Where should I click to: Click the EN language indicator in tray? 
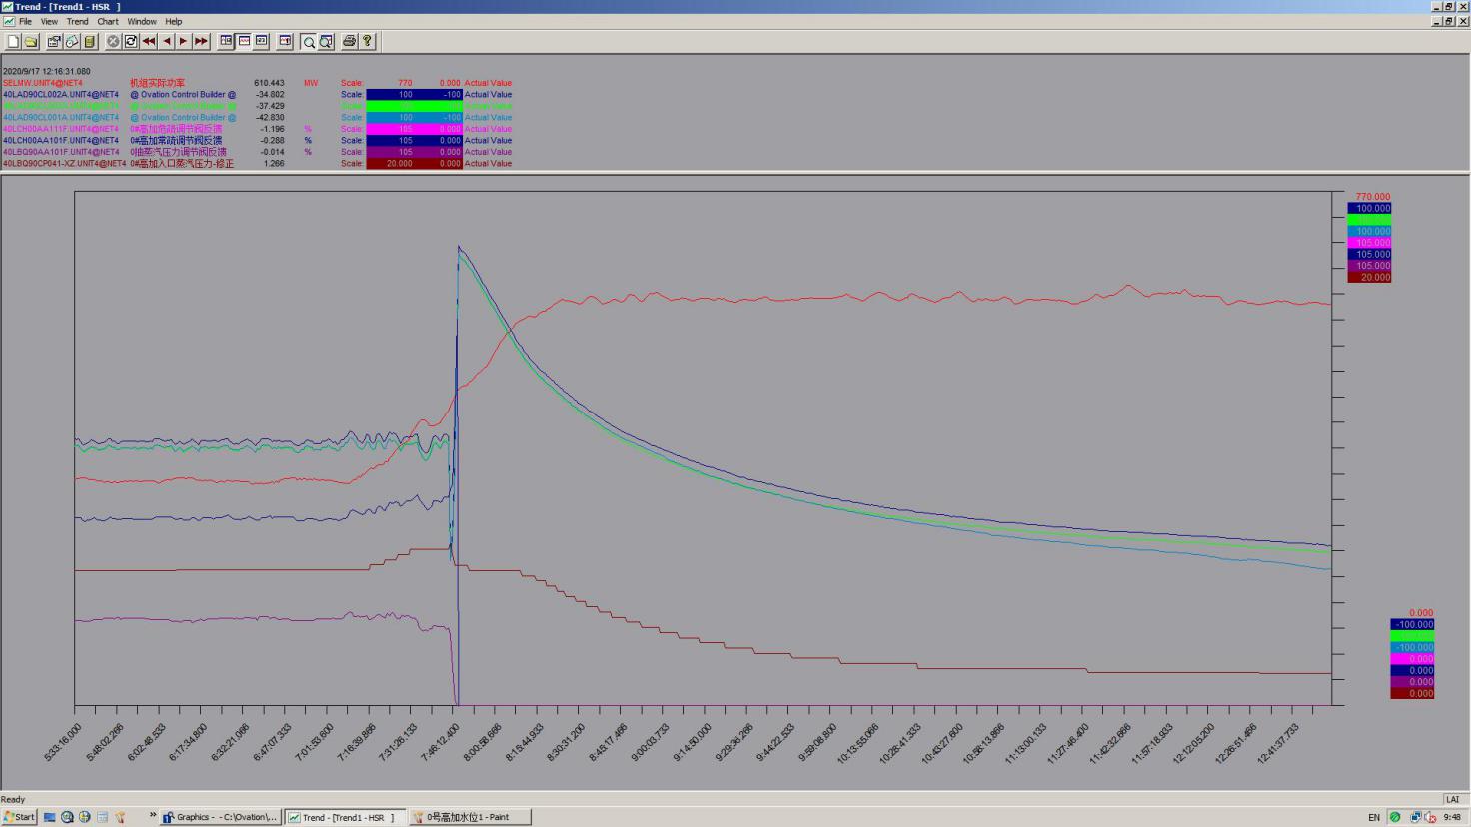pyautogui.click(x=1374, y=817)
